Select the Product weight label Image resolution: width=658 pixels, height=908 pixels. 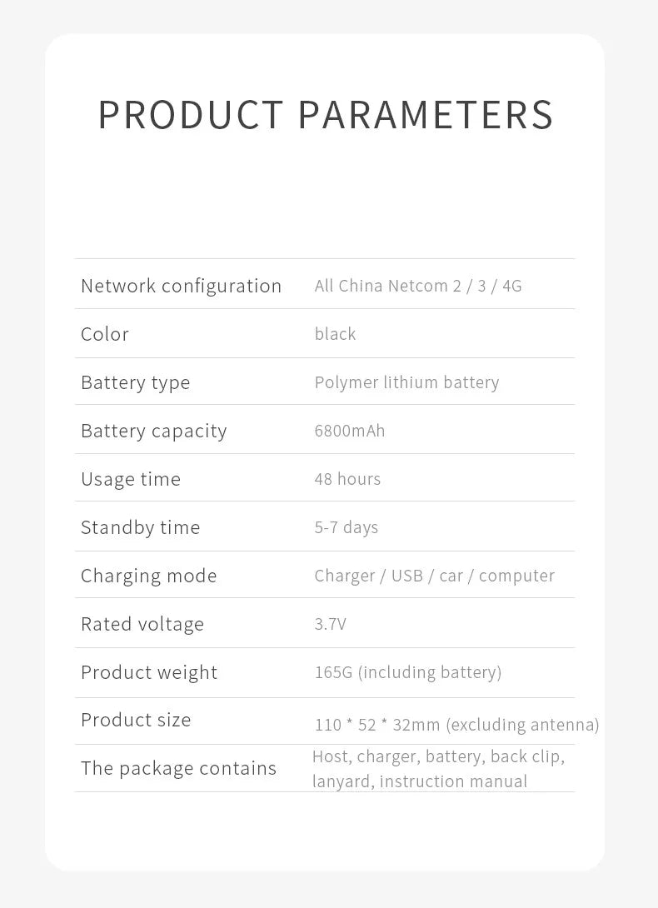point(149,672)
